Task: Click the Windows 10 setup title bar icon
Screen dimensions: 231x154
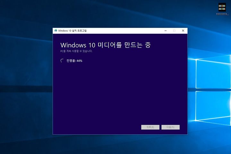Action: pyautogui.click(x=56, y=31)
